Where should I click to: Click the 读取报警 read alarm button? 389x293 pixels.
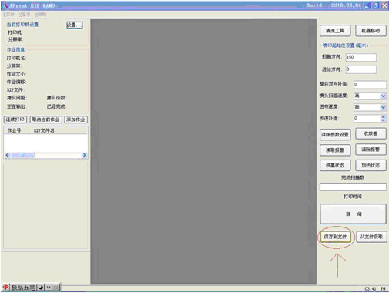tap(335, 150)
